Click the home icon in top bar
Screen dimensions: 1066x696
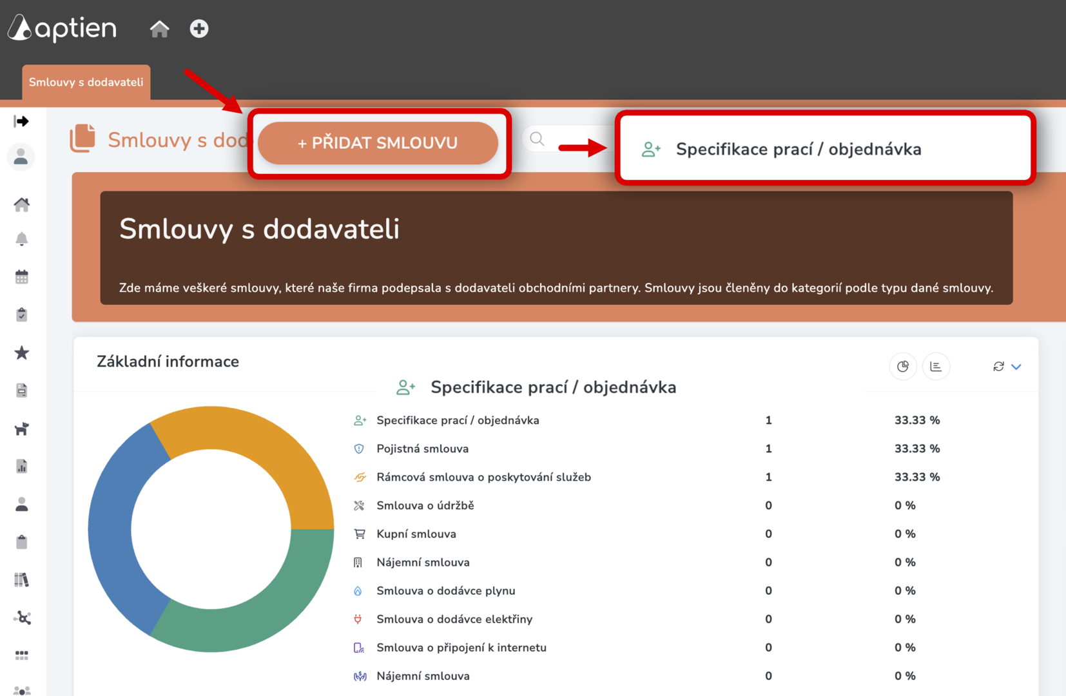pyautogui.click(x=159, y=28)
